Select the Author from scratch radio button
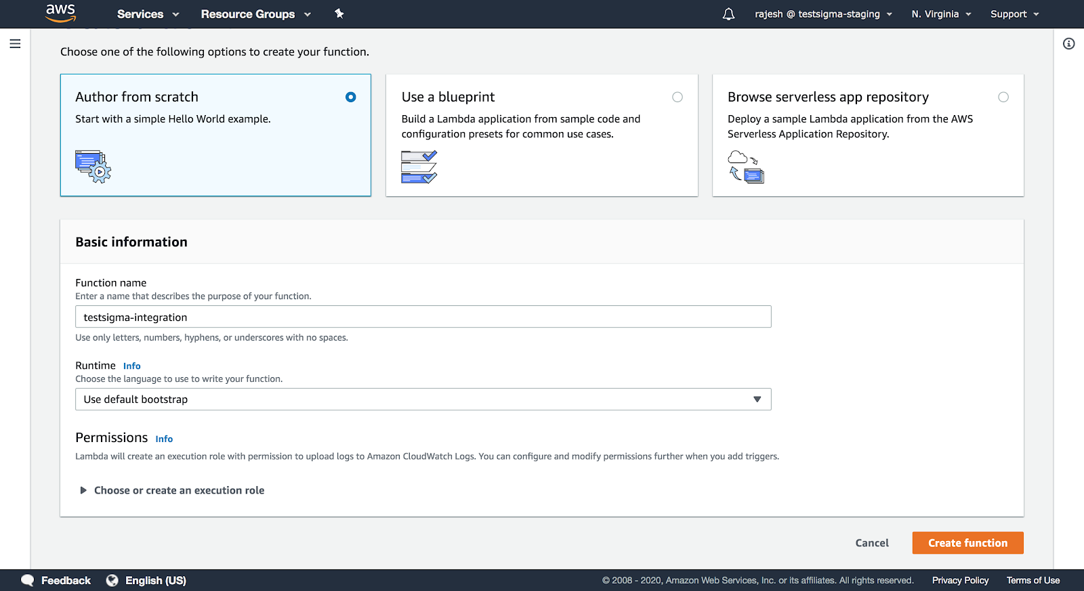The image size is (1084, 591). pos(350,97)
